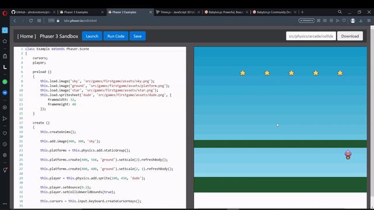
Task: Open Messenger from the sidebar
Action: pos(5,93)
